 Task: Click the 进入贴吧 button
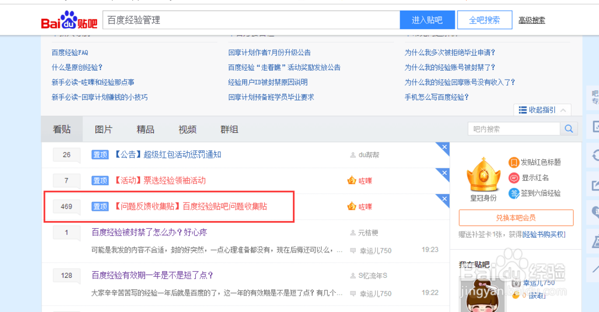pos(427,20)
